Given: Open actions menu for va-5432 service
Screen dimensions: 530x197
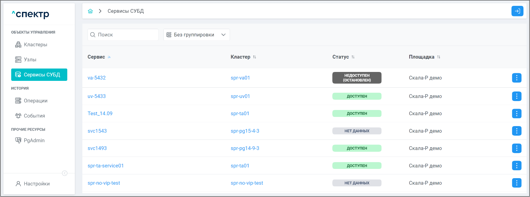Looking at the screenshot, I should tap(517, 78).
